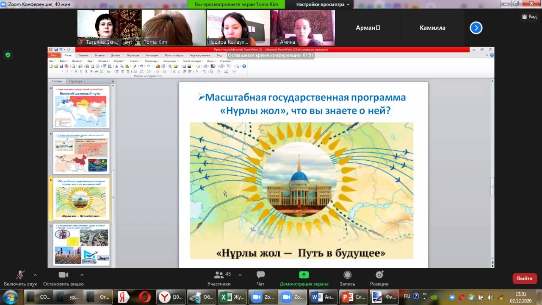Click the green security shield icon
Screen dimensions: 542x305
click(x=8, y=55)
